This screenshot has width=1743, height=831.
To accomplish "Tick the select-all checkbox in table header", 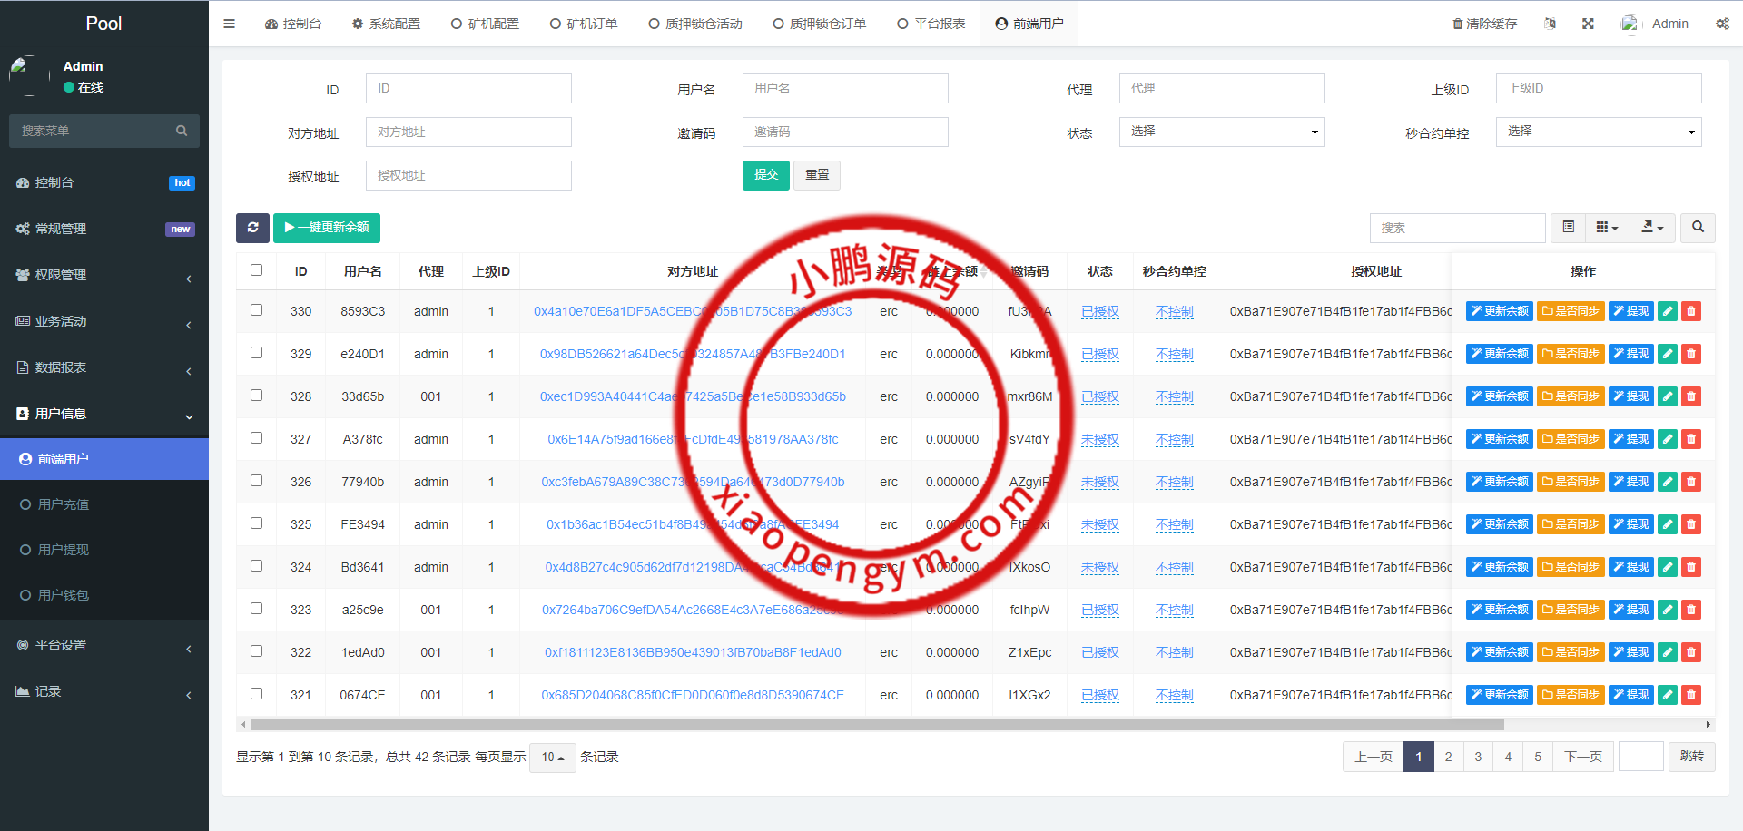I will (256, 270).
